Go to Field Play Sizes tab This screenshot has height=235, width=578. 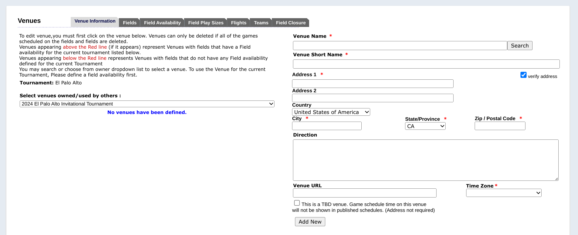pyautogui.click(x=205, y=23)
